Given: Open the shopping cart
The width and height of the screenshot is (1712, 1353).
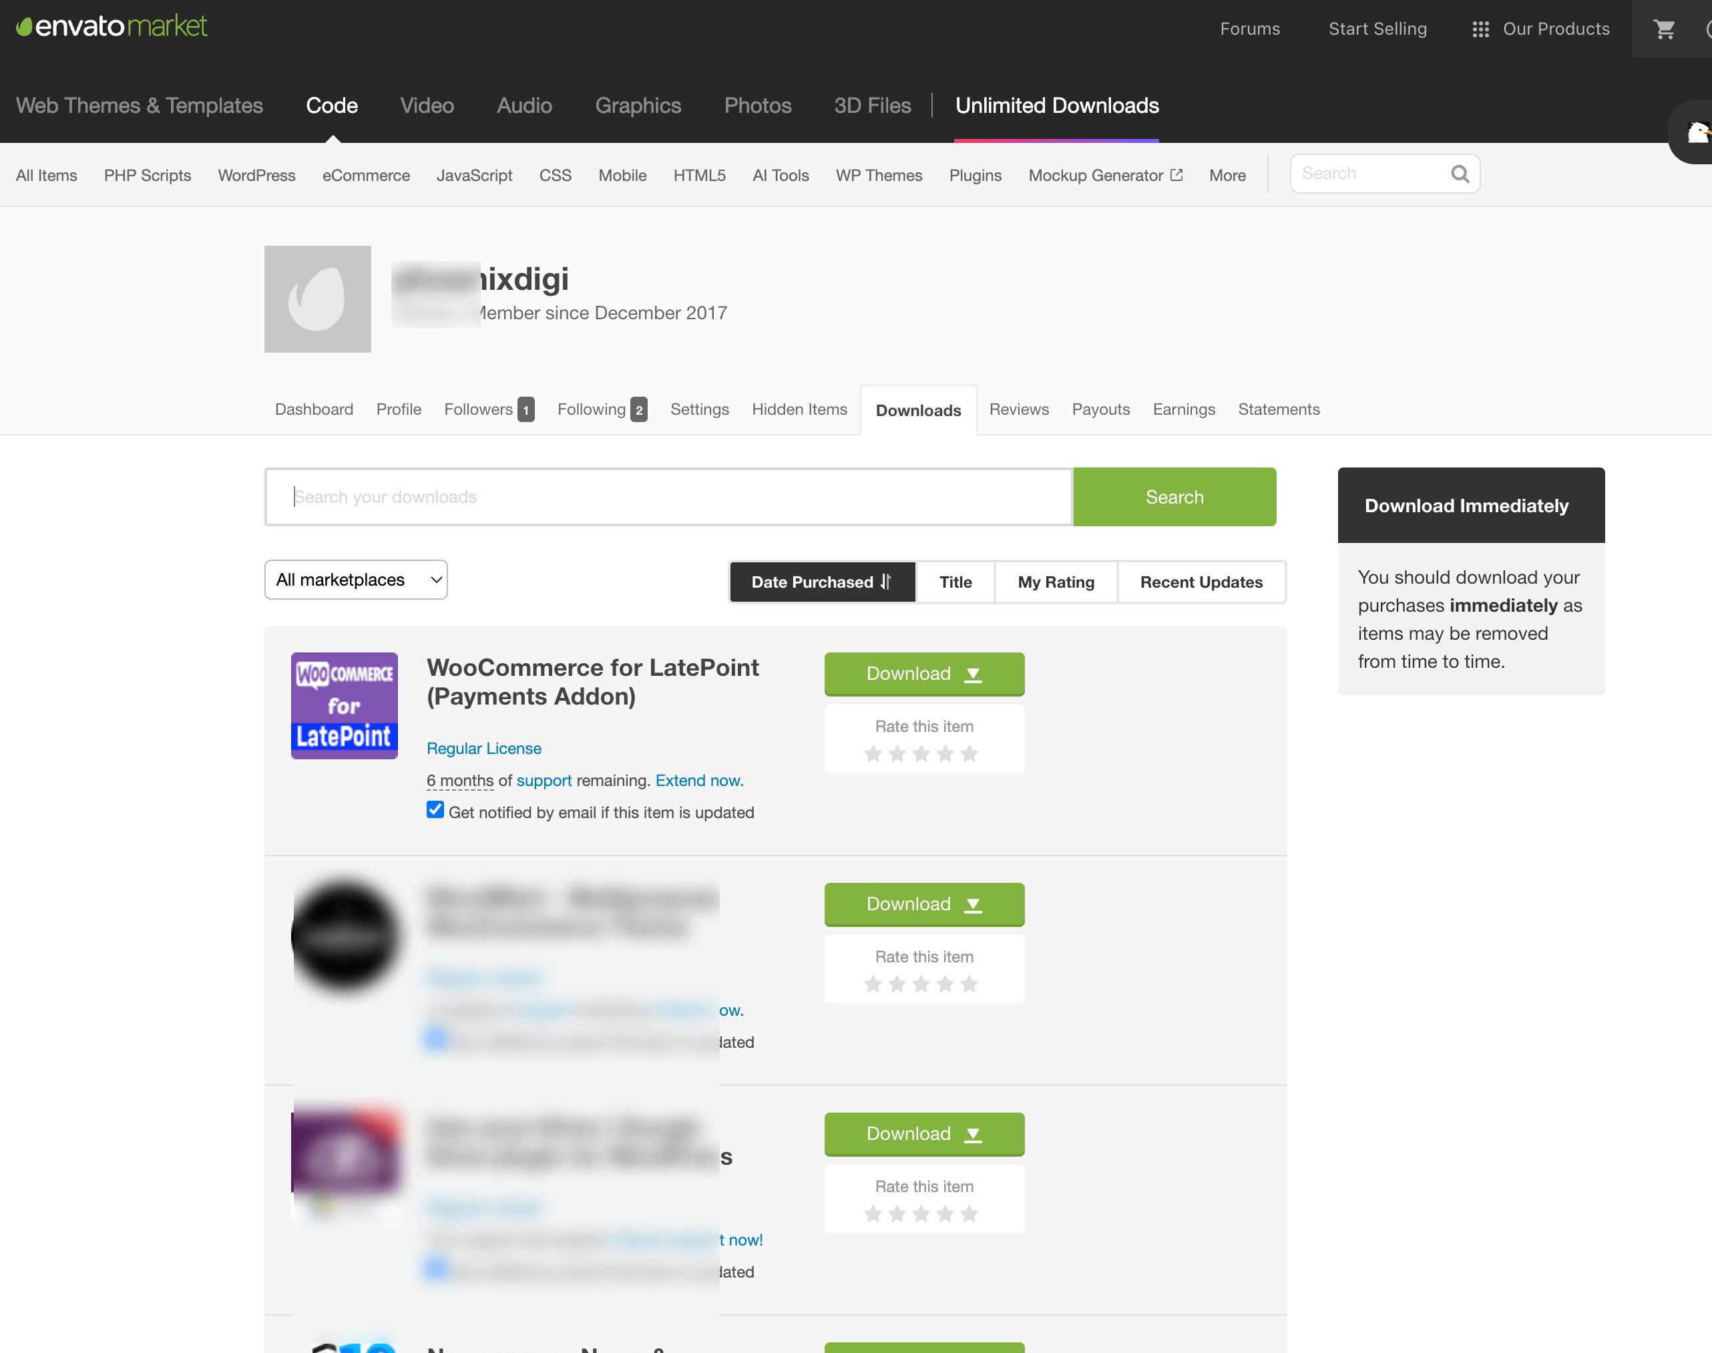Looking at the screenshot, I should pos(1664,29).
